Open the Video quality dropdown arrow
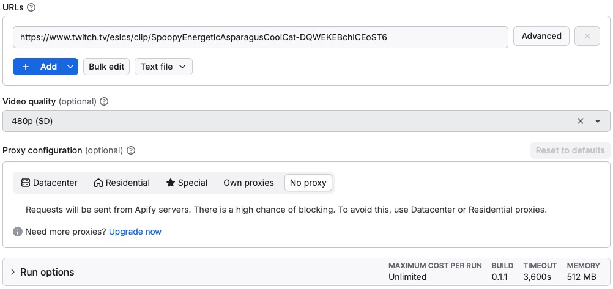 click(x=598, y=122)
